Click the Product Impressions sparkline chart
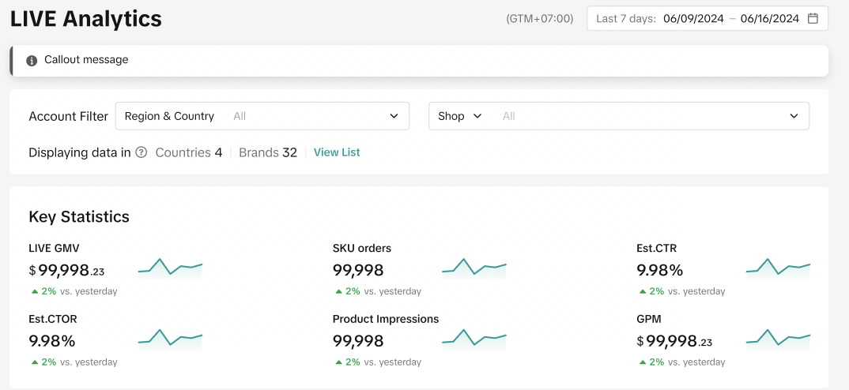849x390 pixels. point(474,339)
